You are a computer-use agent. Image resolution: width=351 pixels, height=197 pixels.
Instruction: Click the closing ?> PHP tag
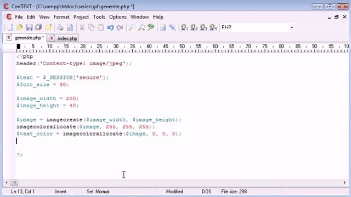(x=20, y=155)
